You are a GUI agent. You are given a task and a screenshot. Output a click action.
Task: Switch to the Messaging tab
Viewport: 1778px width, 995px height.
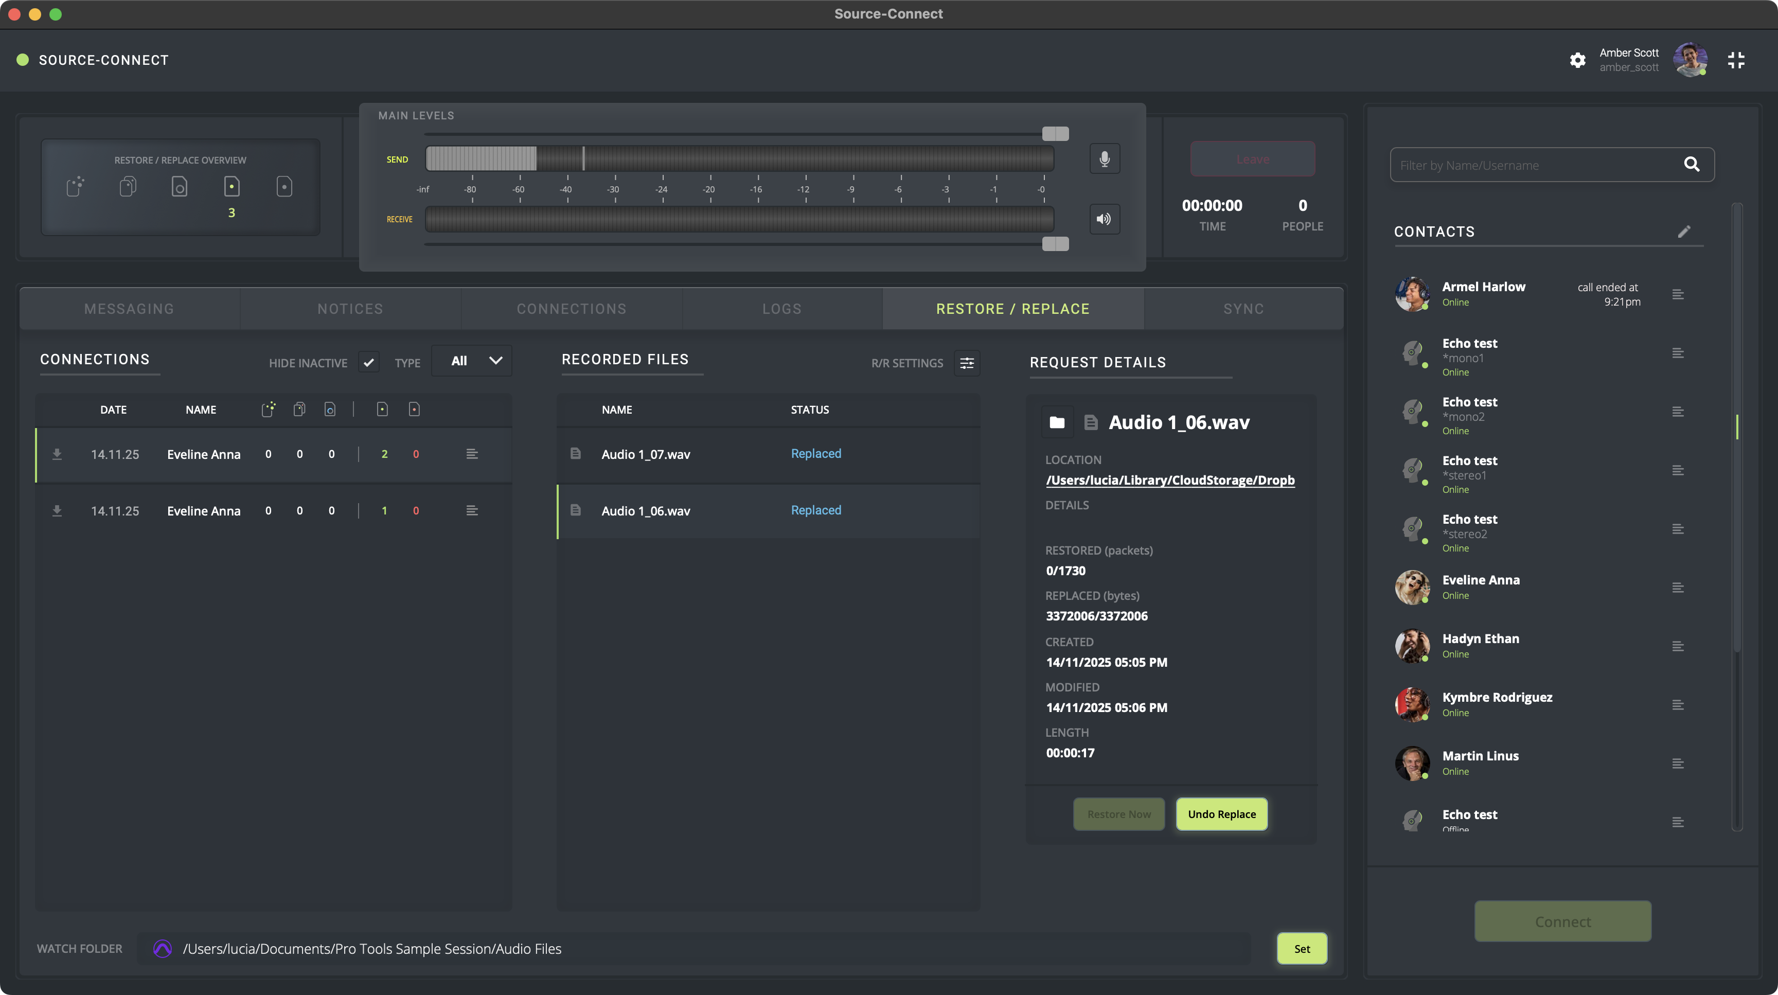coord(129,309)
